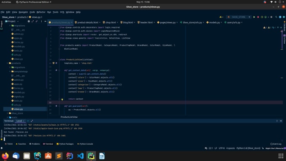Click the blue IDE updates icon in toolbar
The image size is (286, 161).
click(x=280, y=17)
